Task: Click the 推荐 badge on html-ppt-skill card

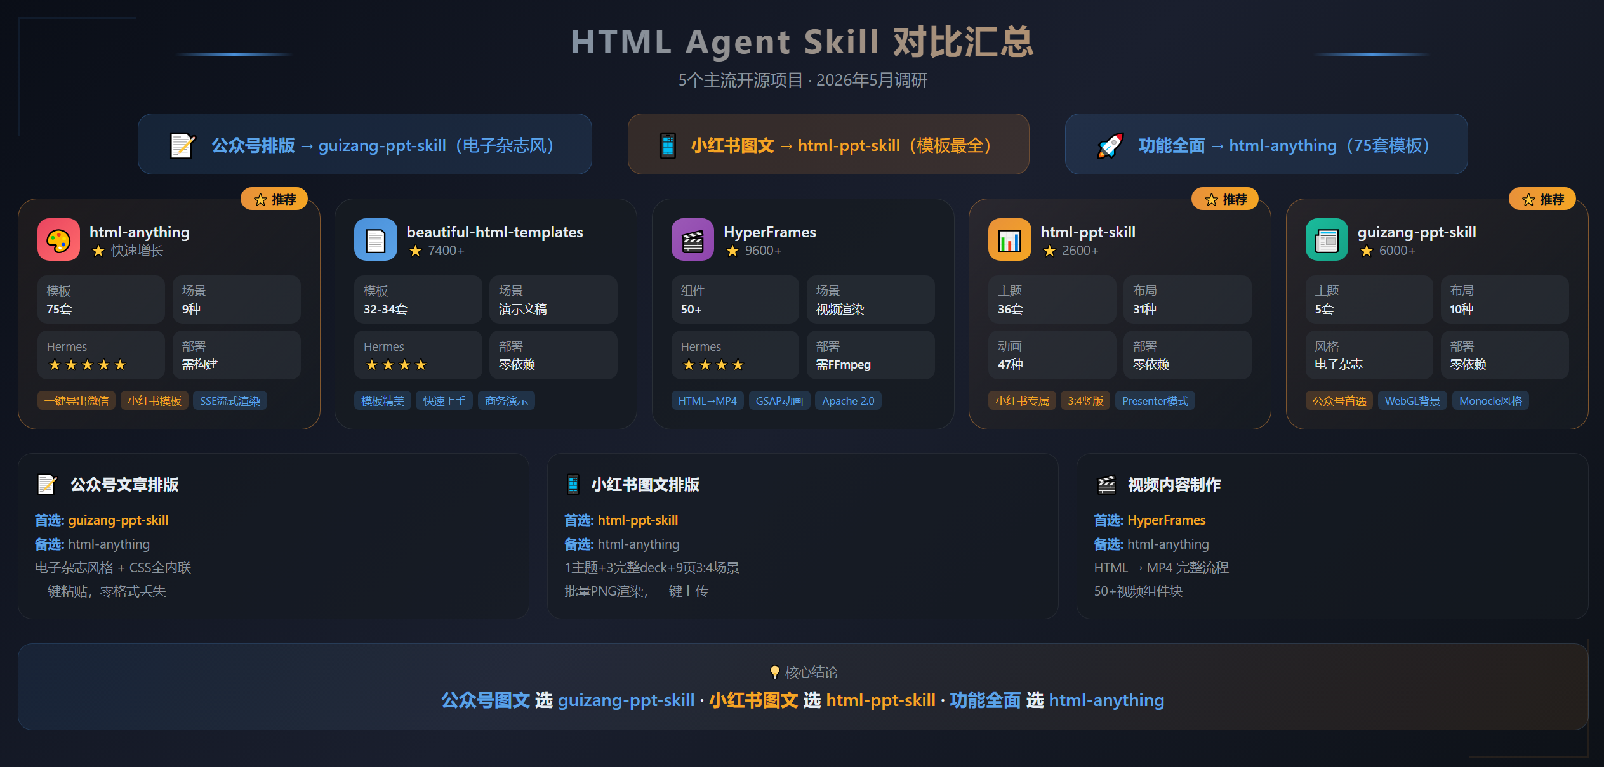Action: point(1225,199)
